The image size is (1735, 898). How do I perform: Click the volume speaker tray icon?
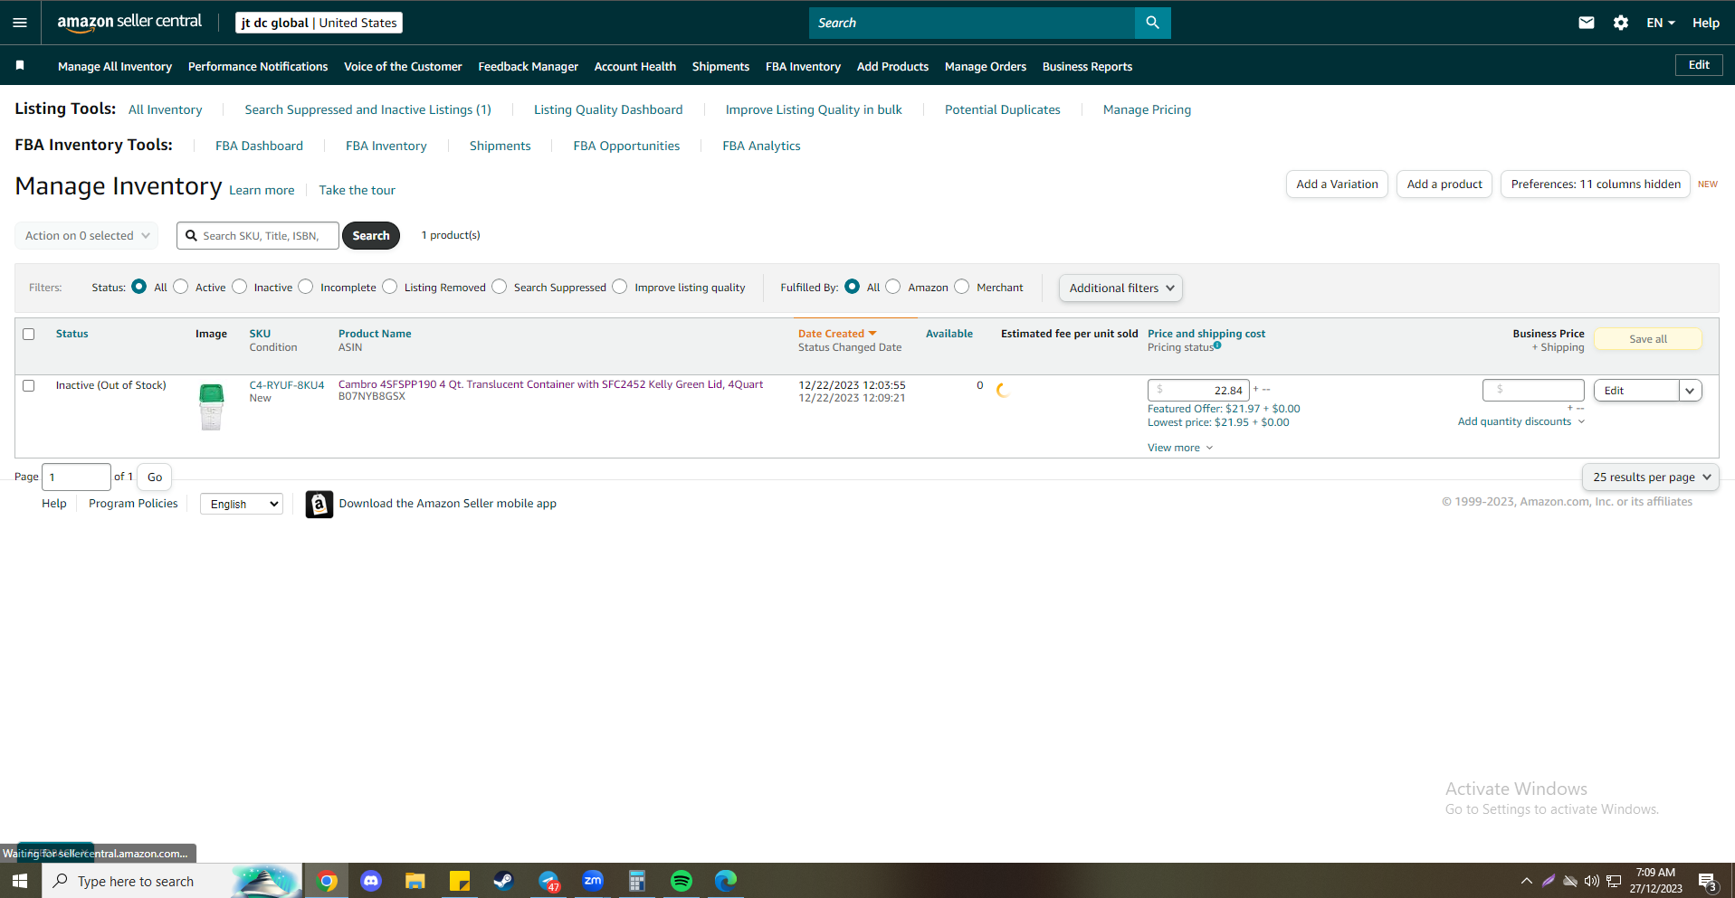1591,881
